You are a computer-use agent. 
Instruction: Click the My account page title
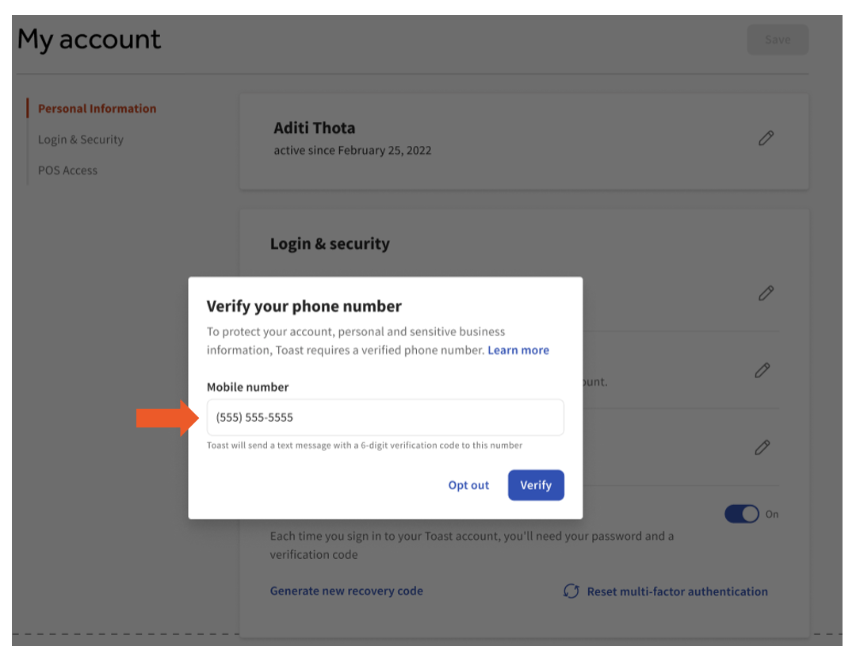click(x=89, y=40)
